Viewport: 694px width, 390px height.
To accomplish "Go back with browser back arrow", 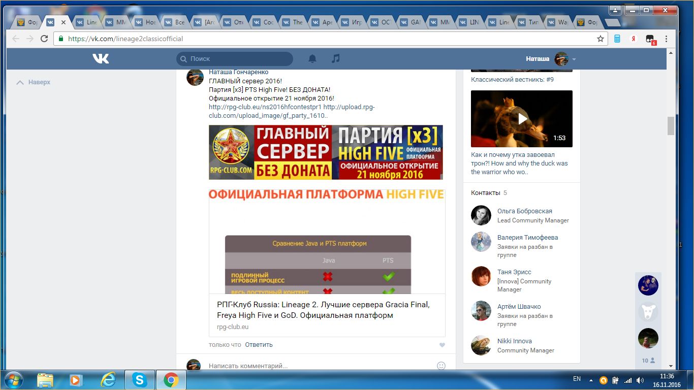I will (x=16, y=39).
